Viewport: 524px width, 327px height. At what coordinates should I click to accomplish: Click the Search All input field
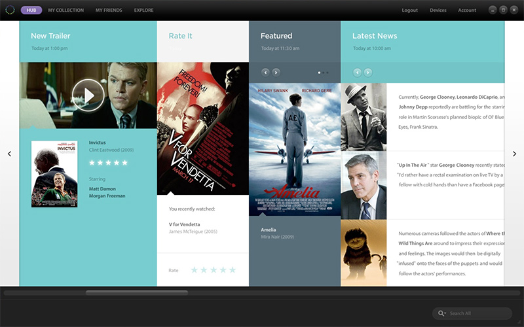coord(472,313)
